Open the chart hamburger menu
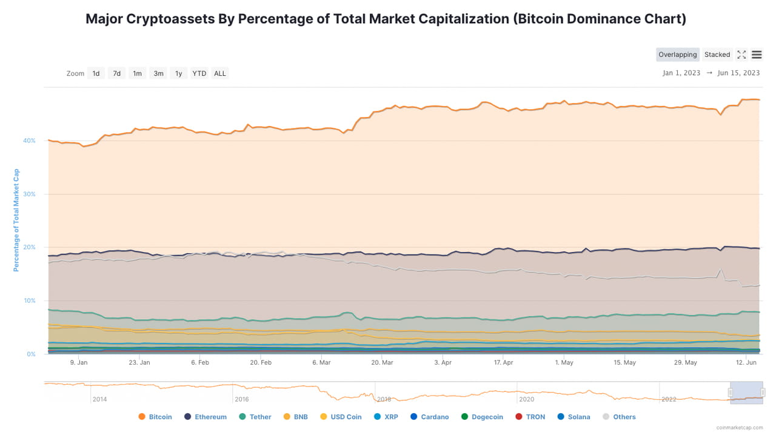776x441 pixels. click(x=757, y=55)
